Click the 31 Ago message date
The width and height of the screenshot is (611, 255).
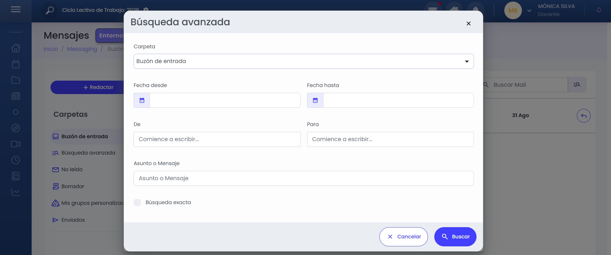[x=521, y=116]
